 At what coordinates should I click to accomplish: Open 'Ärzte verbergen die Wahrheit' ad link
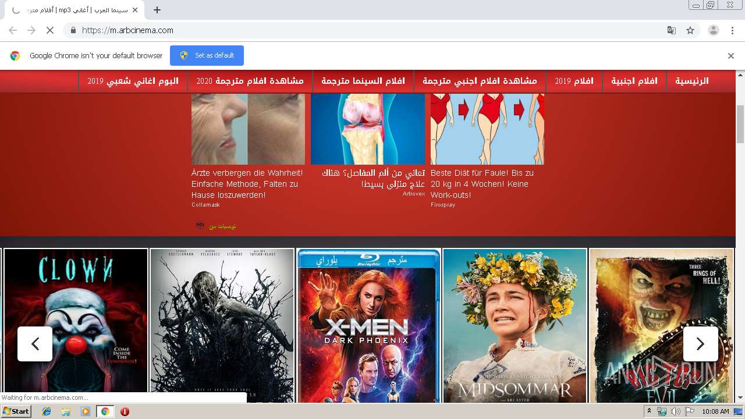[x=247, y=184]
